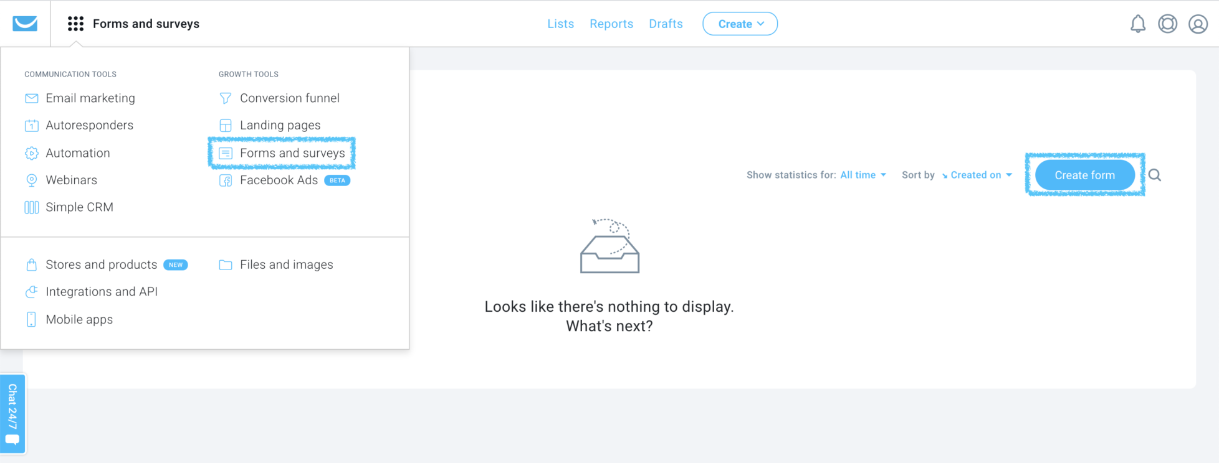Open the nine-dot apps grid menu
1219x463 pixels.
75,24
